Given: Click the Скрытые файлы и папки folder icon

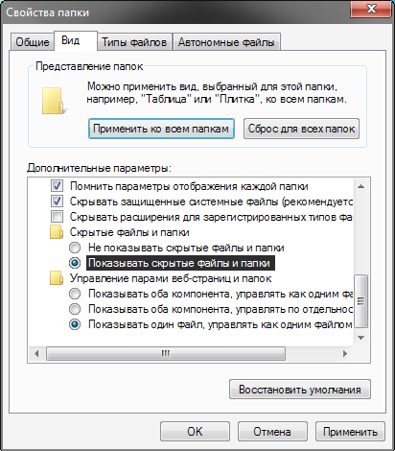Looking at the screenshot, I should [x=57, y=232].
